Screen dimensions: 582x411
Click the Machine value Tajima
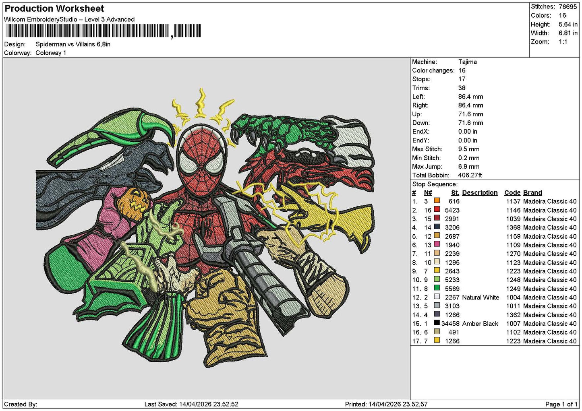[x=468, y=62]
